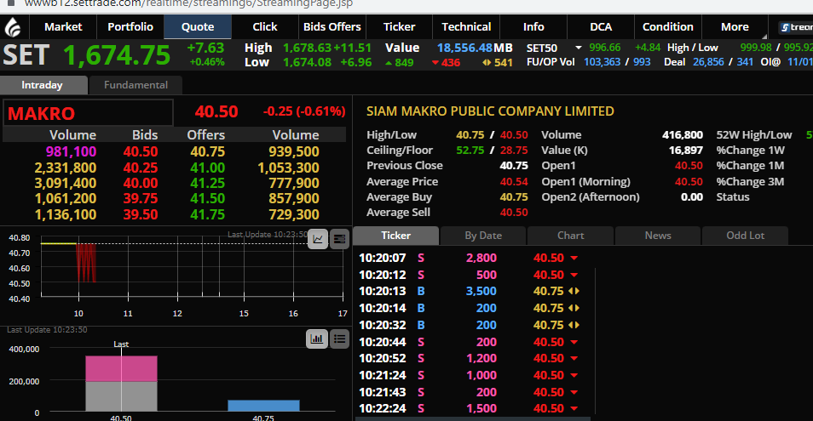Show line chart view for intraday price
This screenshot has height=421, width=813.
pyautogui.click(x=318, y=239)
